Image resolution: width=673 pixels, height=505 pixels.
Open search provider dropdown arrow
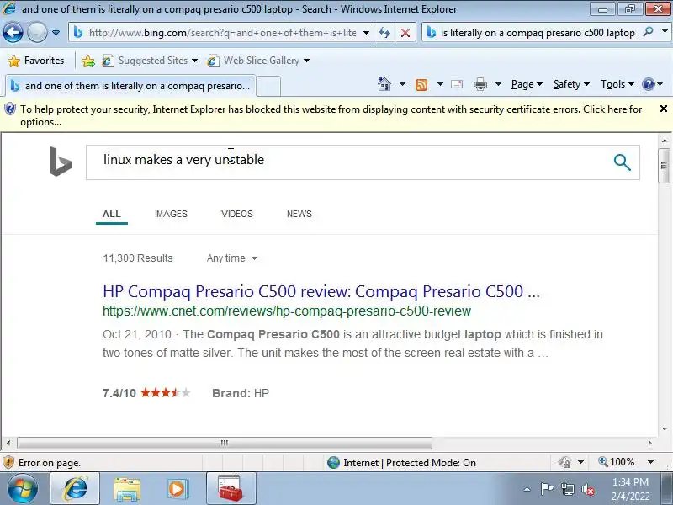[x=665, y=32]
